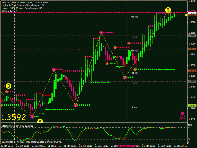Click the Fib R2 level label
The image size is (197, 148).
(134, 51)
